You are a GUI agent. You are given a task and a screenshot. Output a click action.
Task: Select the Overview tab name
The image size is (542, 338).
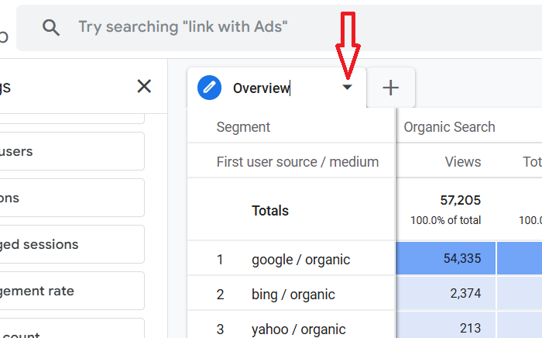click(261, 88)
